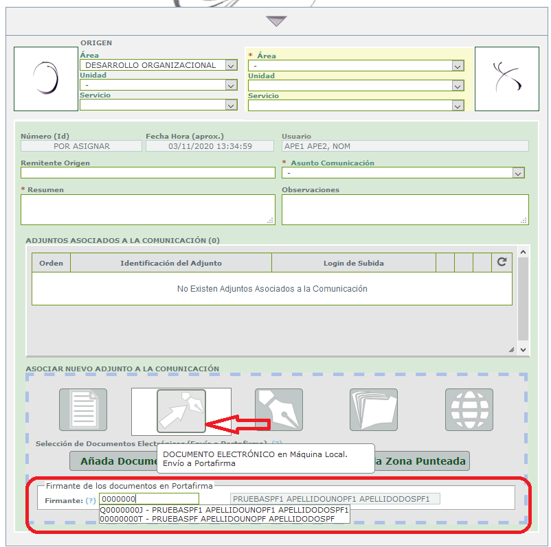Choose suggestion Q0000000J - PRUEBASPF1
This screenshot has width=551, height=547.
pos(224,510)
